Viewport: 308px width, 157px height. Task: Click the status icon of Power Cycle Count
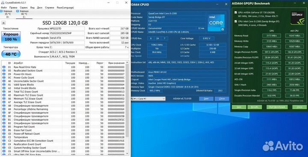4,77
